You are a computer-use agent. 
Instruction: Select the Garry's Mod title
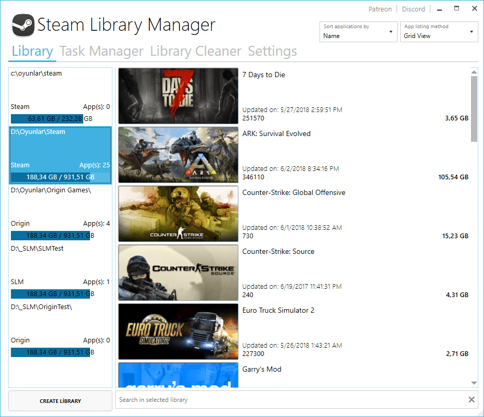[x=262, y=369]
